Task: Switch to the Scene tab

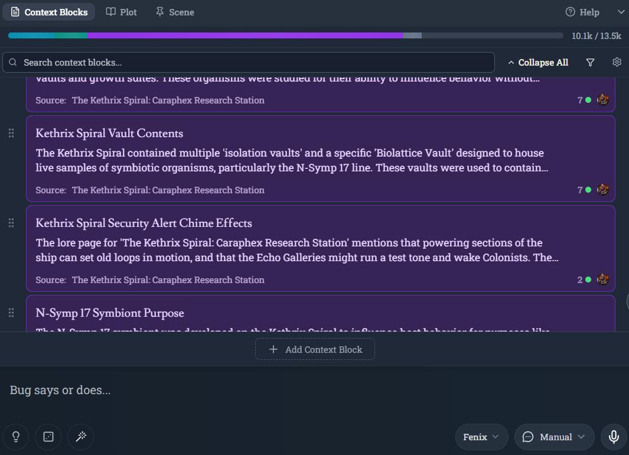Action: pyautogui.click(x=175, y=12)
